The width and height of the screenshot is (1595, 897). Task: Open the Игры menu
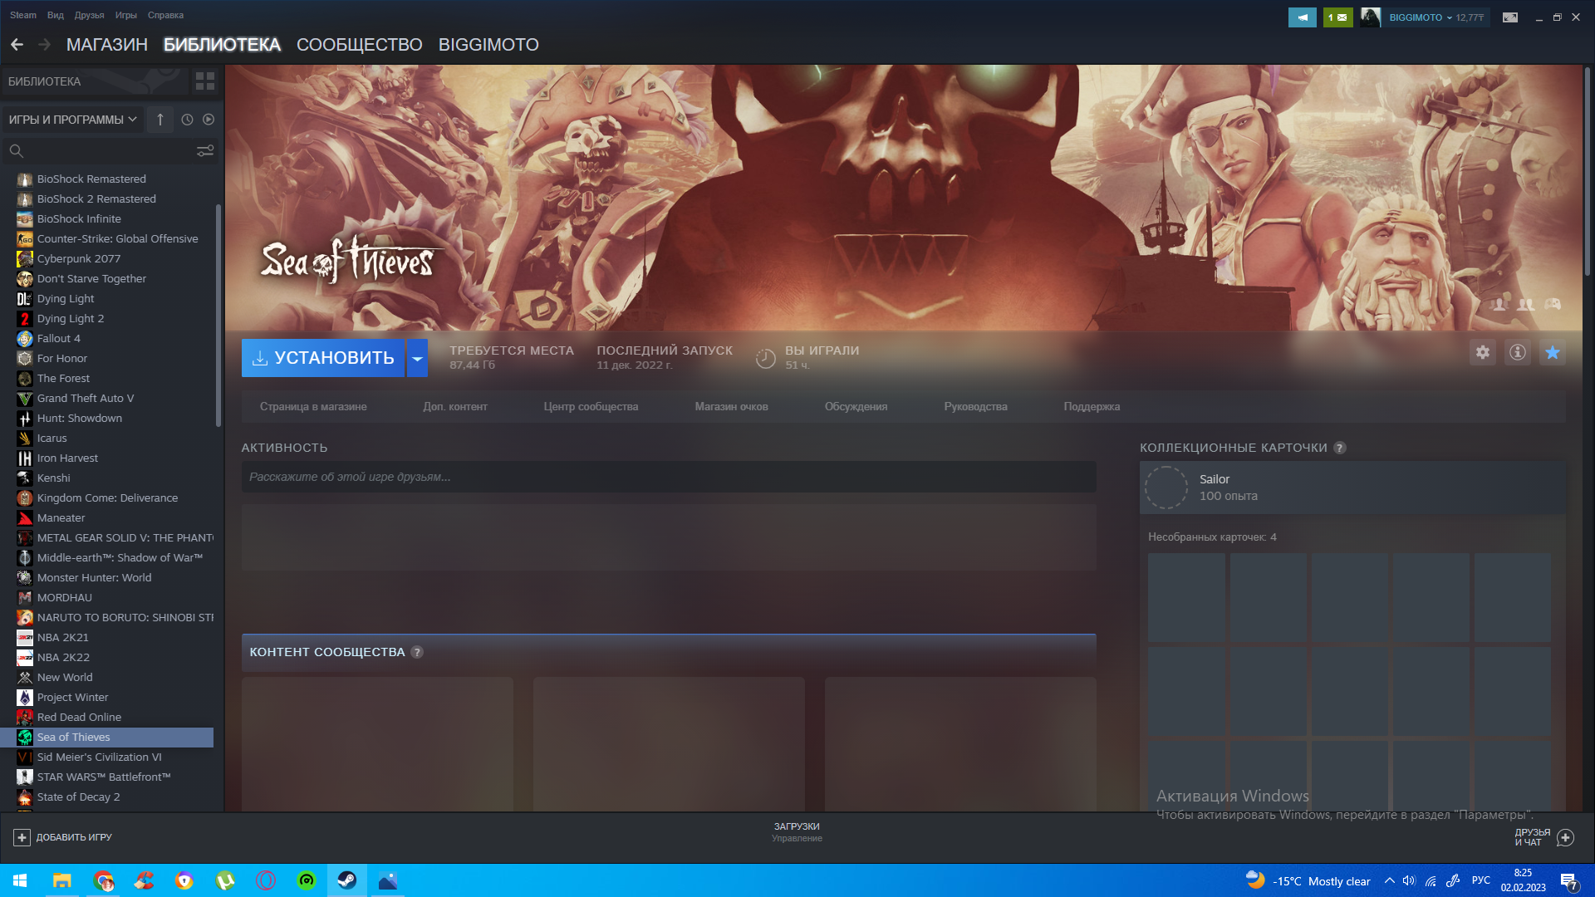tap(126, 15)
